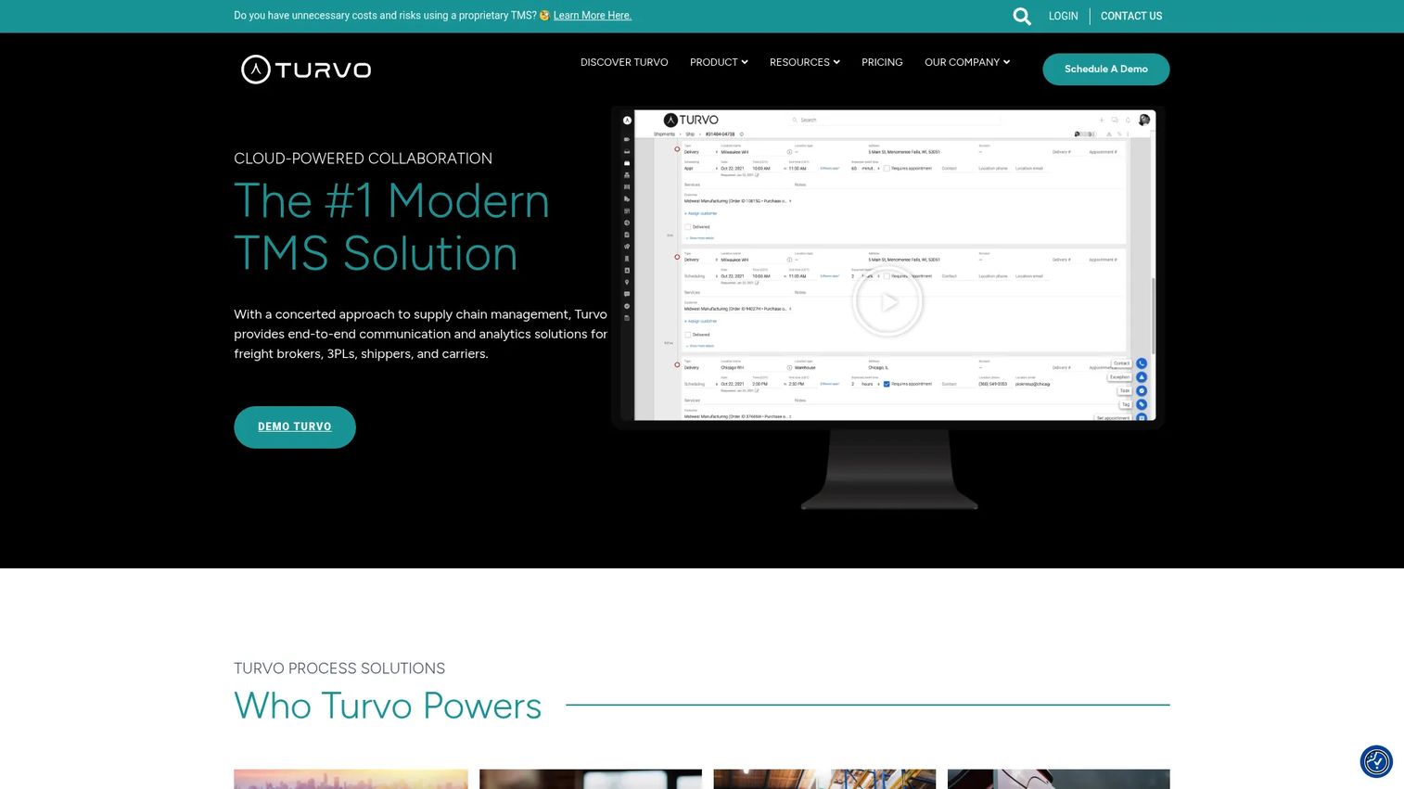Click the DEMO TURVO button
Image resolution: width=1404 pixels, height=789 pixels.
point(295,427)
